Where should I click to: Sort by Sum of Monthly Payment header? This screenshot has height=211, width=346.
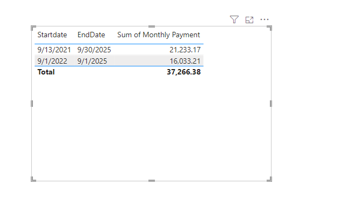tap(159, 35)
